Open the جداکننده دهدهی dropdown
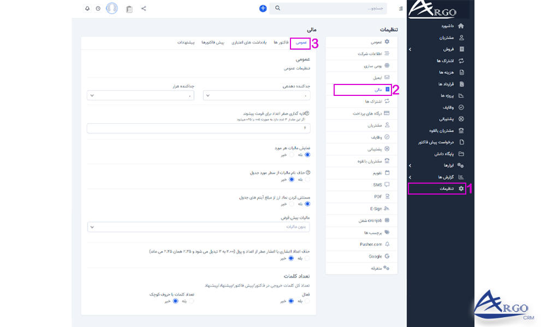The height and width of the screenshot is (327, 546). click(257, 95)
